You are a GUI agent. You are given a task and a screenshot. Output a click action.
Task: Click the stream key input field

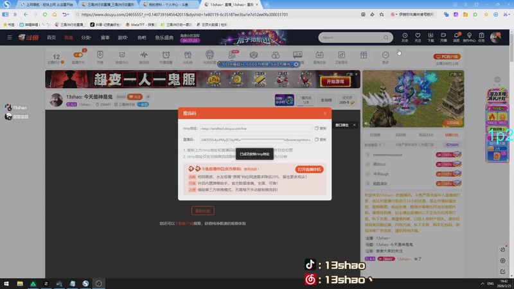(x=256, y=139)
